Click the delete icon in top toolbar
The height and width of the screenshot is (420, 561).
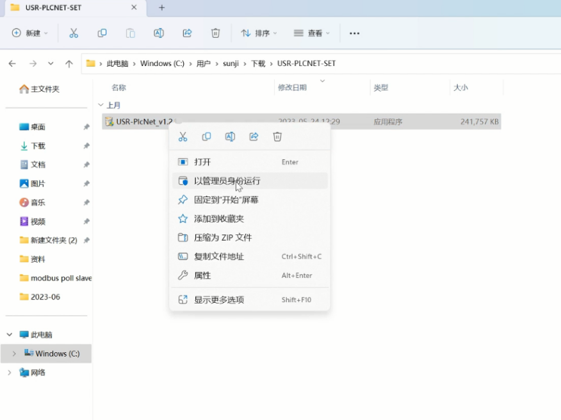[216, 33]
